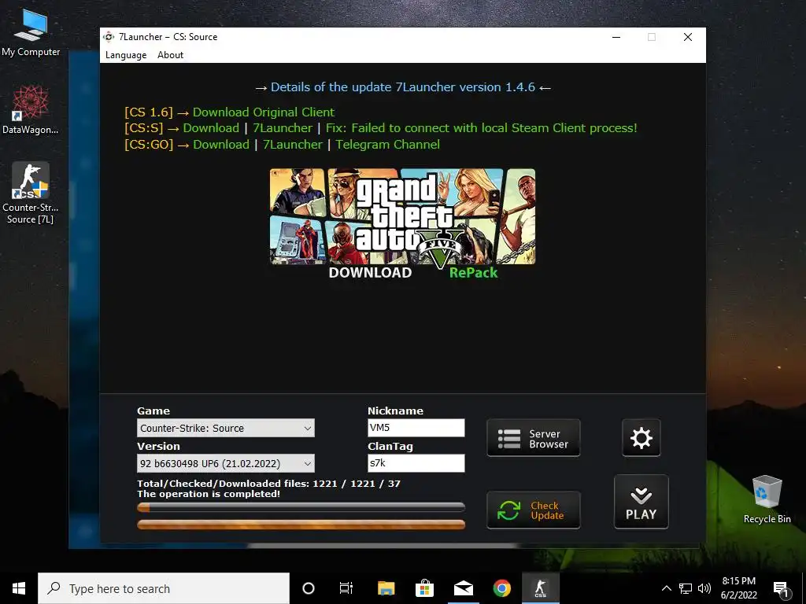Click the CS:S 7Launcher link
The height and width of the screenshot is (604, 806).
283,128
